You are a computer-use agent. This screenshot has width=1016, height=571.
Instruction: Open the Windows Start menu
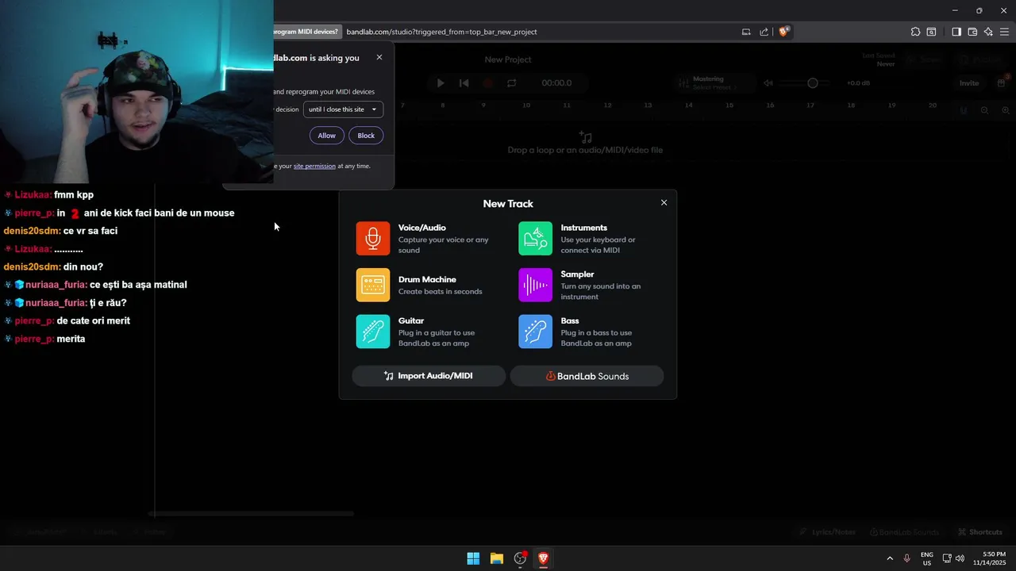click(x=473, y=558)
